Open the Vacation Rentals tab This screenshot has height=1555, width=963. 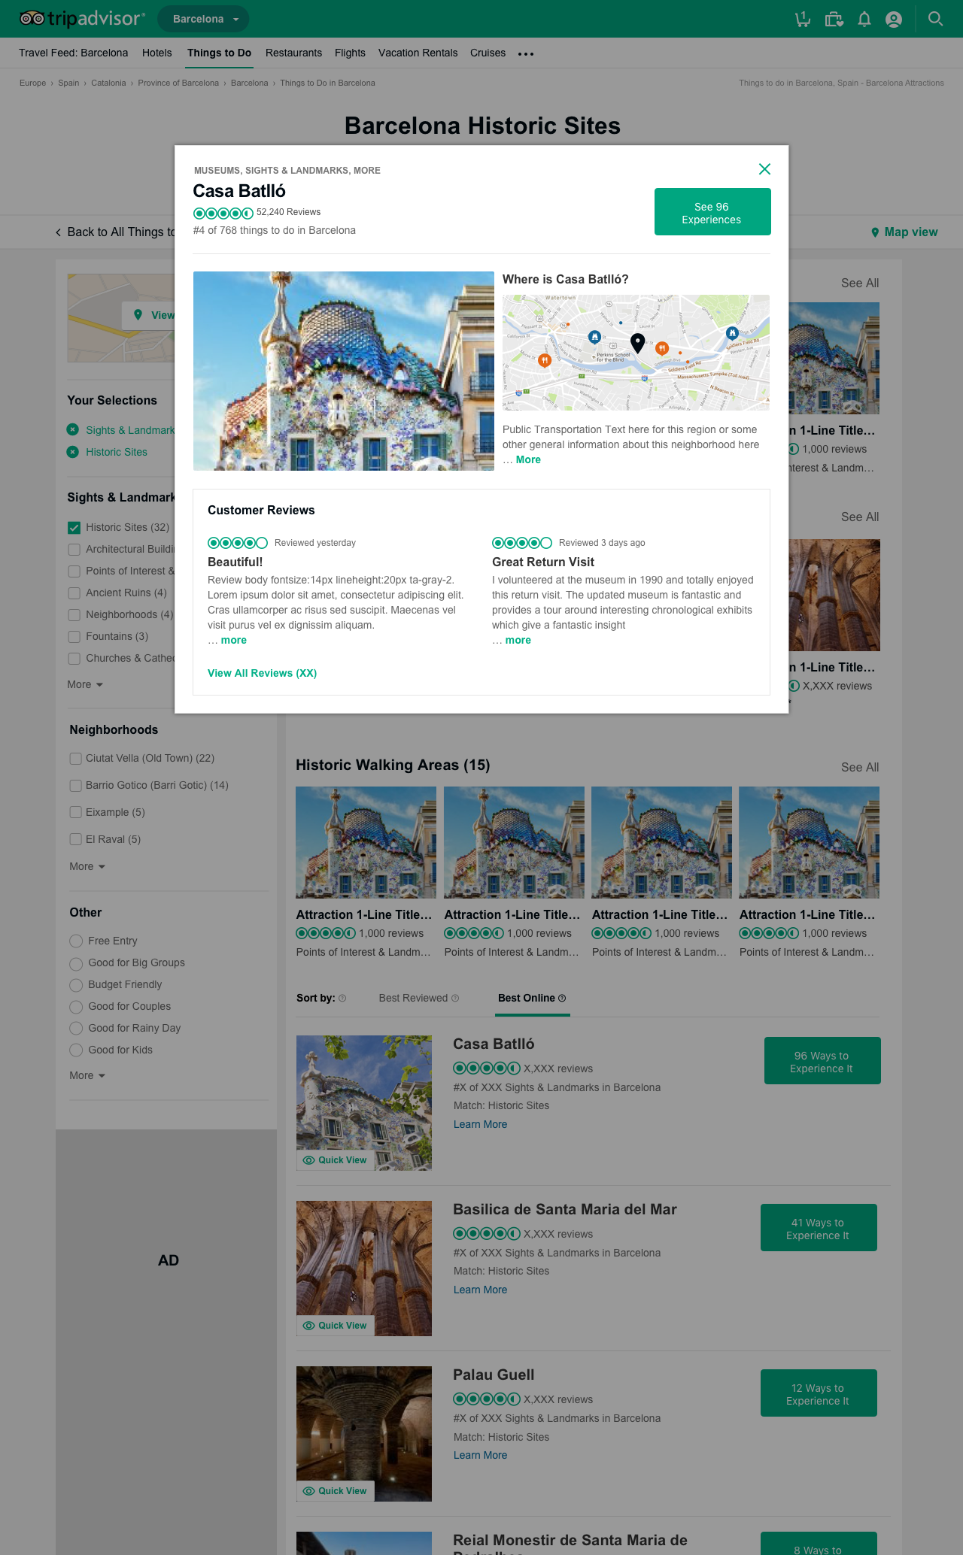click(x=418, y=53)
